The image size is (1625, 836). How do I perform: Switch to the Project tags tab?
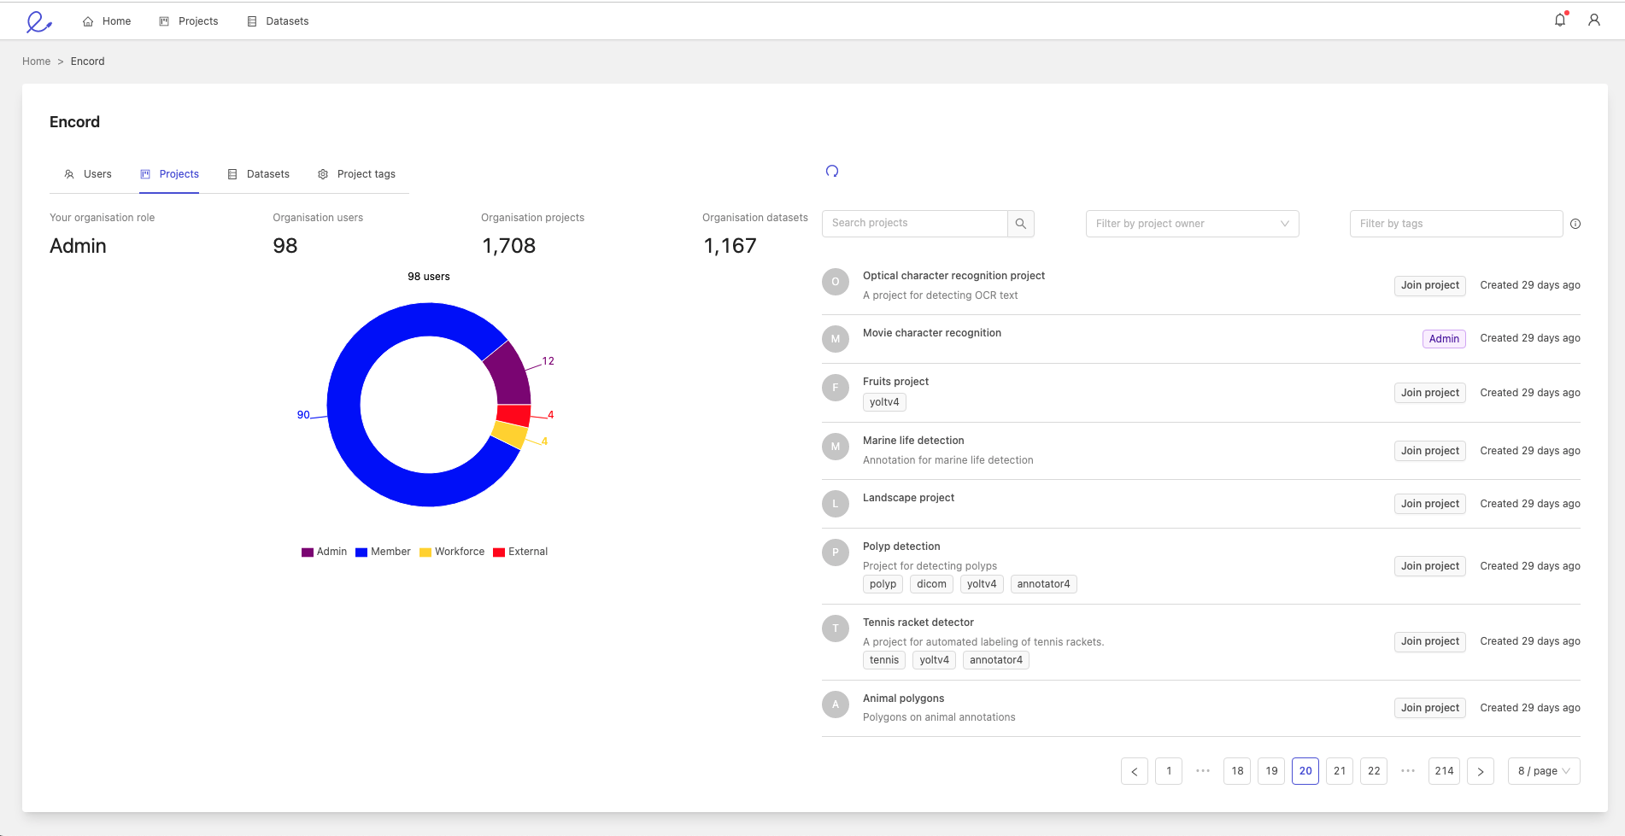click(x=356, y=174)
